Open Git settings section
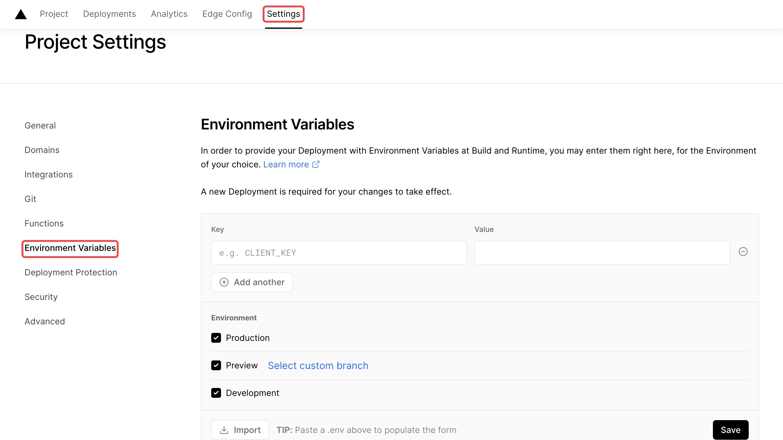The height and width of the screenshot is (440, 783). point(30,199)
